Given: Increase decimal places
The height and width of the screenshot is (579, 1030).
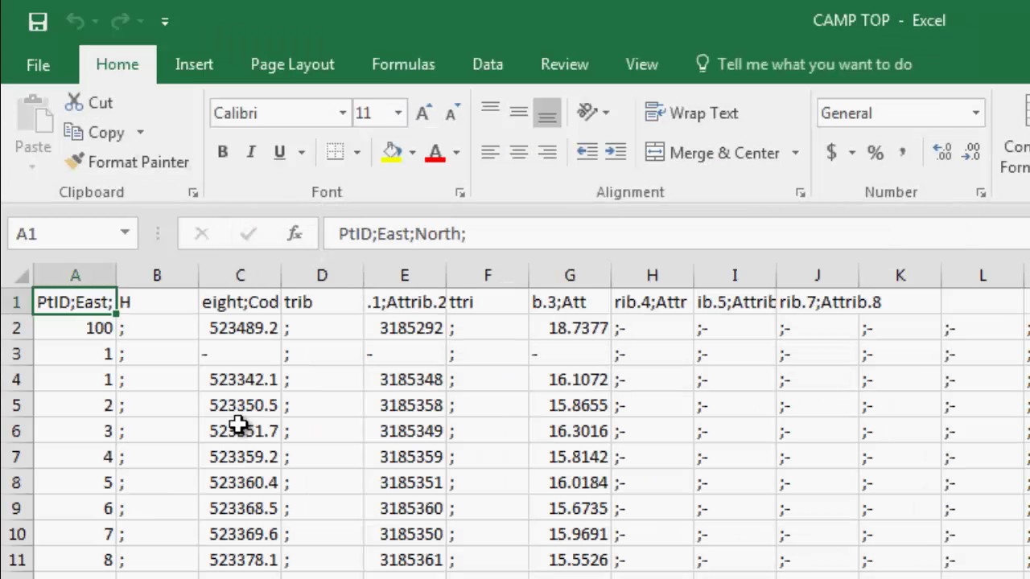Looking at the screenshot, I should (x=941, y=152).
